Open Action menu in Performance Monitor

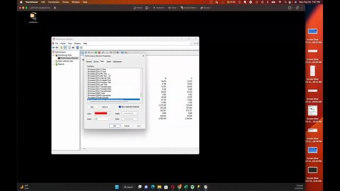click(x=63, y=44)
